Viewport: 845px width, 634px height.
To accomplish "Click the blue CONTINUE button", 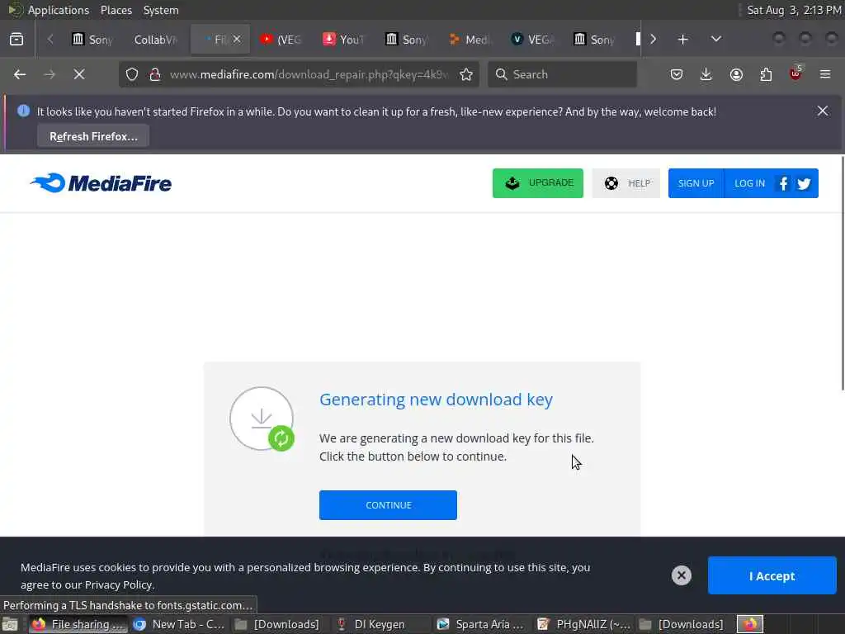I will (388, 505).
